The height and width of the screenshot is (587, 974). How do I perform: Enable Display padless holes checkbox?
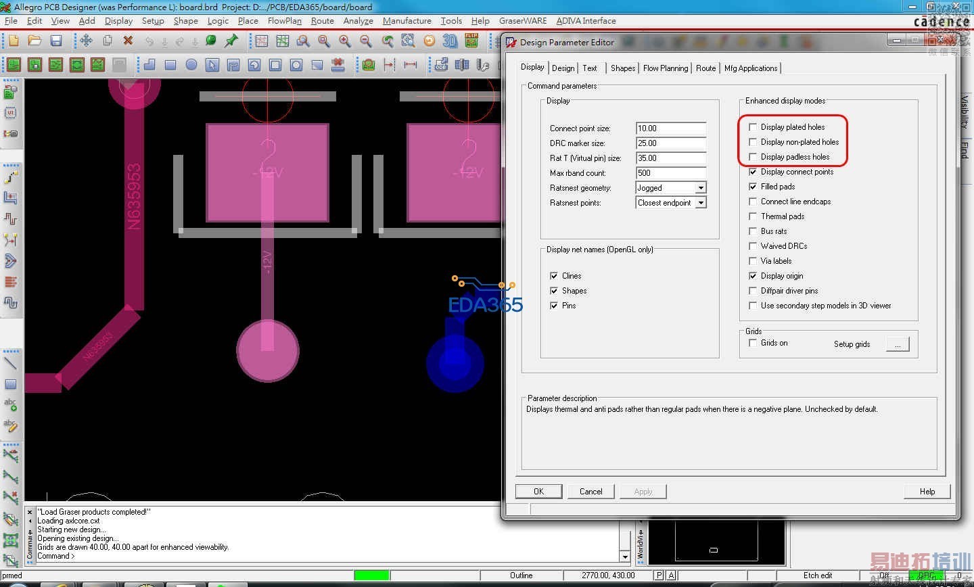(753, 157)
